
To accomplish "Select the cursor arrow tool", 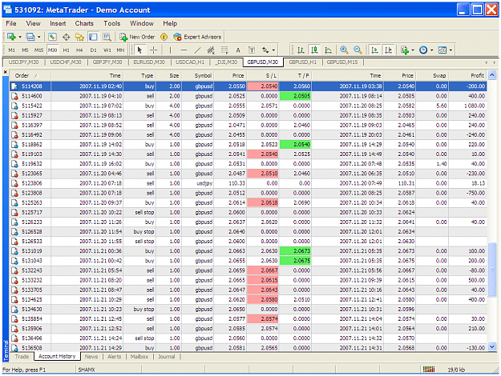I will [x=139, y=50].
